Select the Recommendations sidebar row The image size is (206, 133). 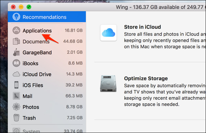(47, 17)
